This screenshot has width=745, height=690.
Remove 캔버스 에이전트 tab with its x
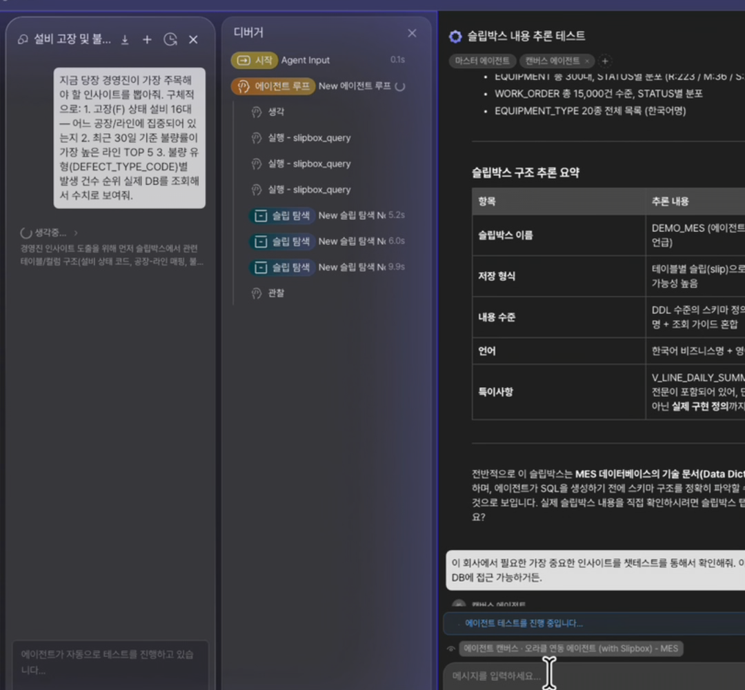pyautogui.click(x=587, y=61)
